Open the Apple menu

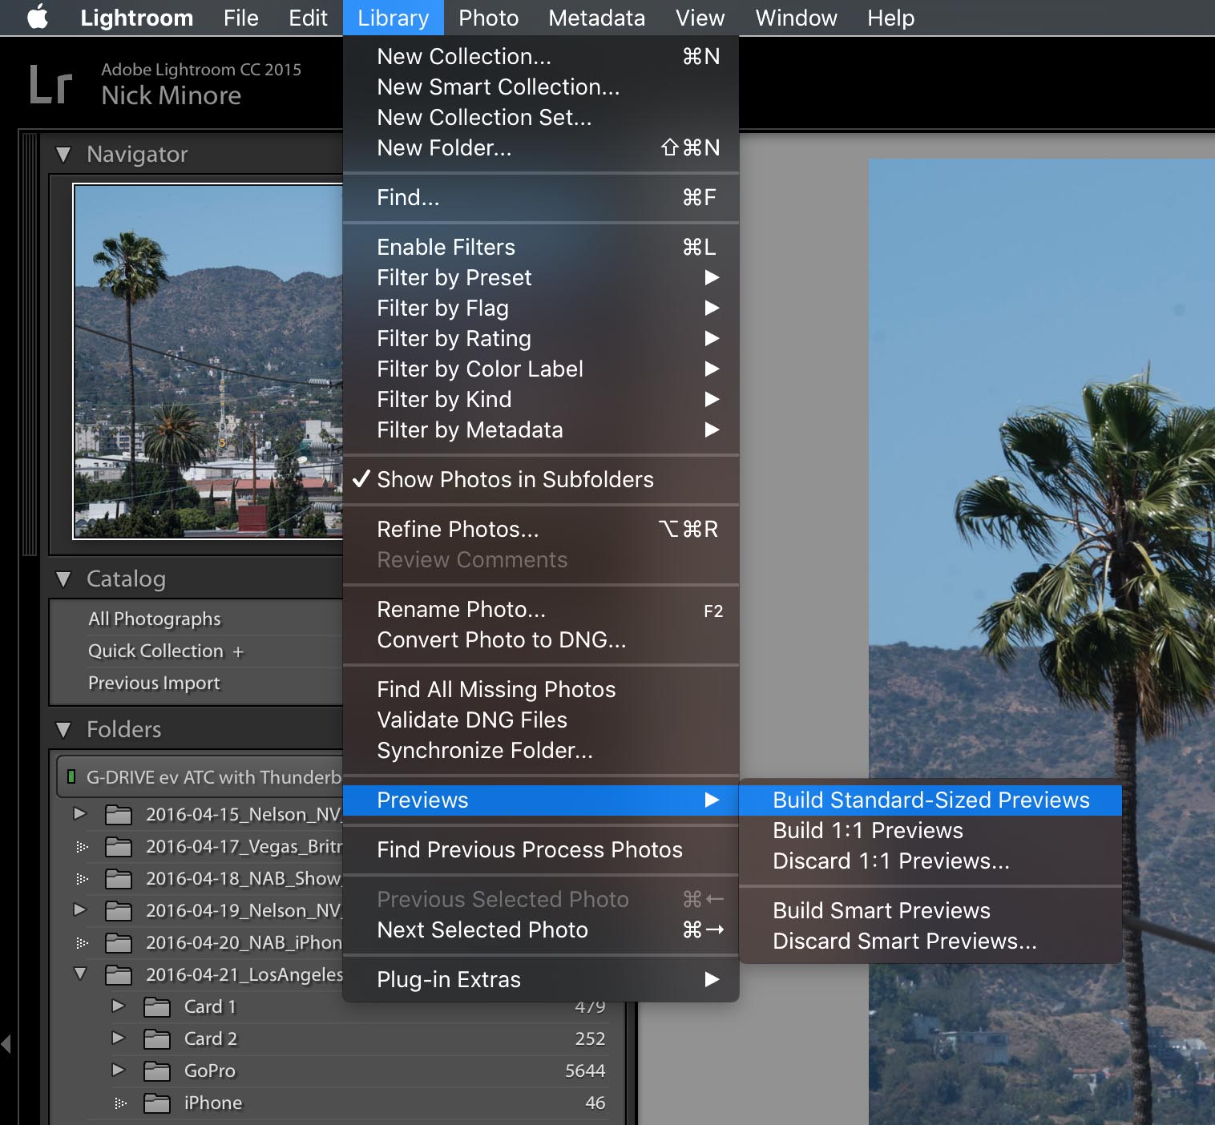[x=38, y=18]
